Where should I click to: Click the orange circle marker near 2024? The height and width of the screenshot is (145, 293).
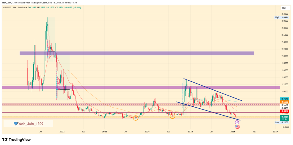[x=136, y=118]
